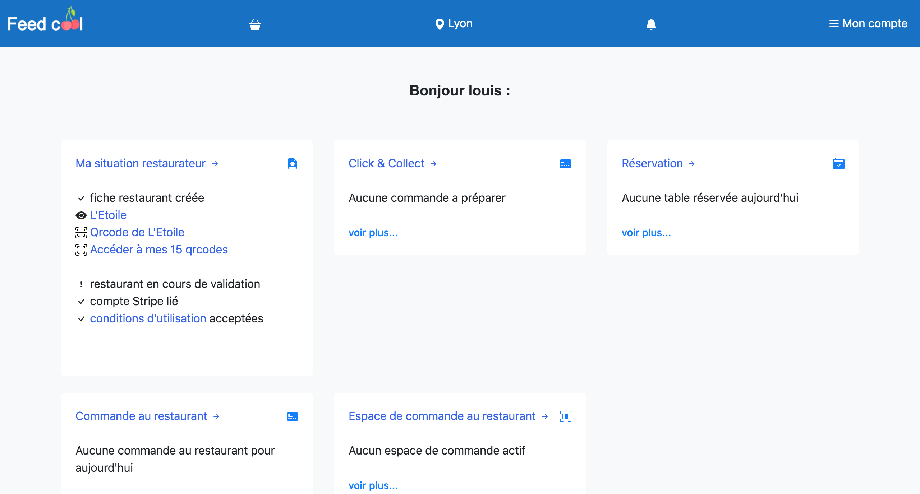Viewport: 920px width, 494px height.
Task: Open conditions d'utilisation link
Action: 148,318
